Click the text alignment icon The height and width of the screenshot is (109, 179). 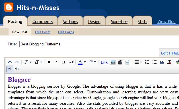pos(137,62)
